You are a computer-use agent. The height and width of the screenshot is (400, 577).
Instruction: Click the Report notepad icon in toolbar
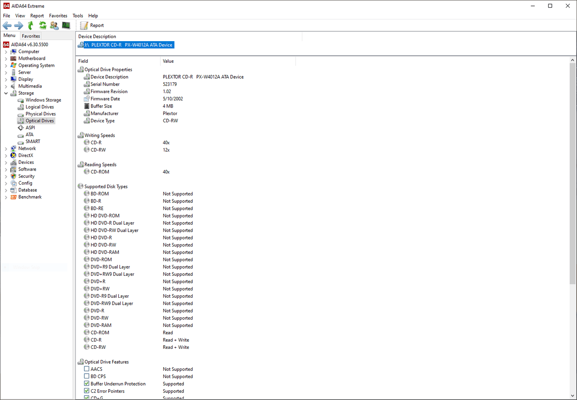tap(84, 26)
